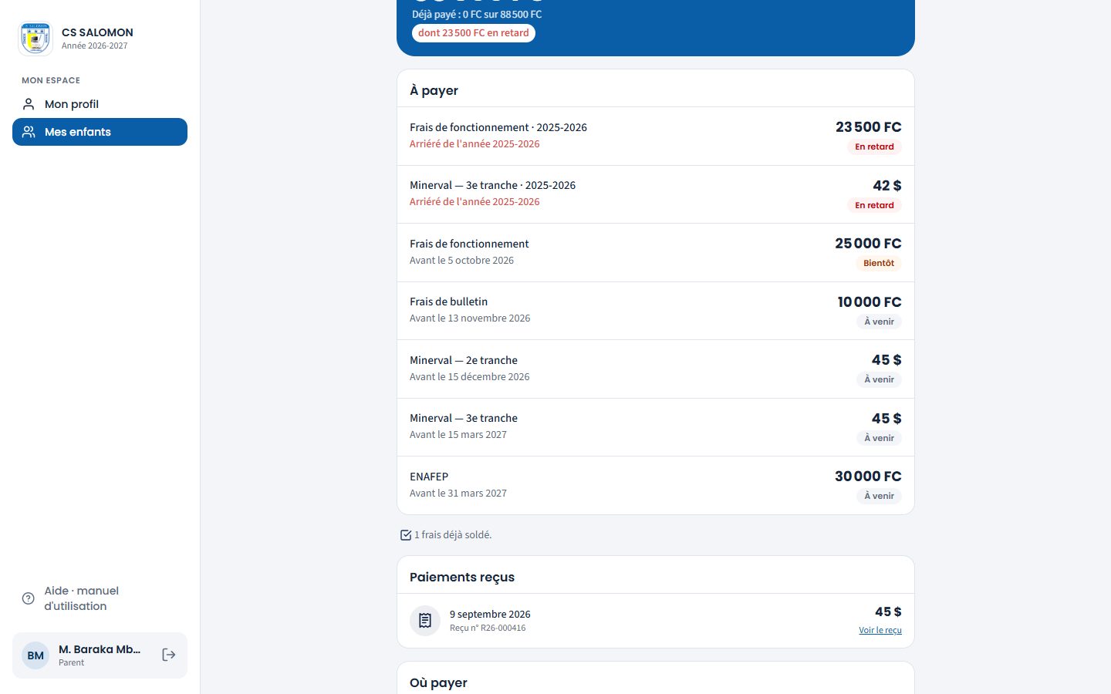Image resolution: width=1111 pixels, height=694 pixels.
Task: Click the À venir badge under 30 000 FC
Action: pyautogui.click(x=879, y=496)
